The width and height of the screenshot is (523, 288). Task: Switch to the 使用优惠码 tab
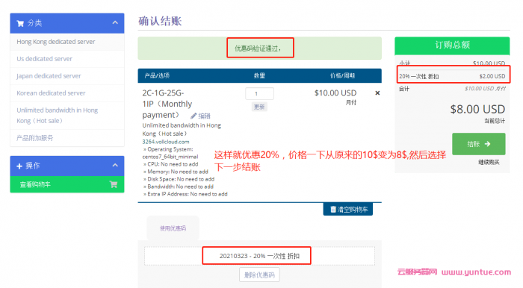[173, 228]
